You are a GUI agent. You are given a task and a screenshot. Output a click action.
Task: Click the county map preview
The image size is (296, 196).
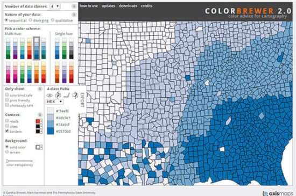tap(185, 103)
